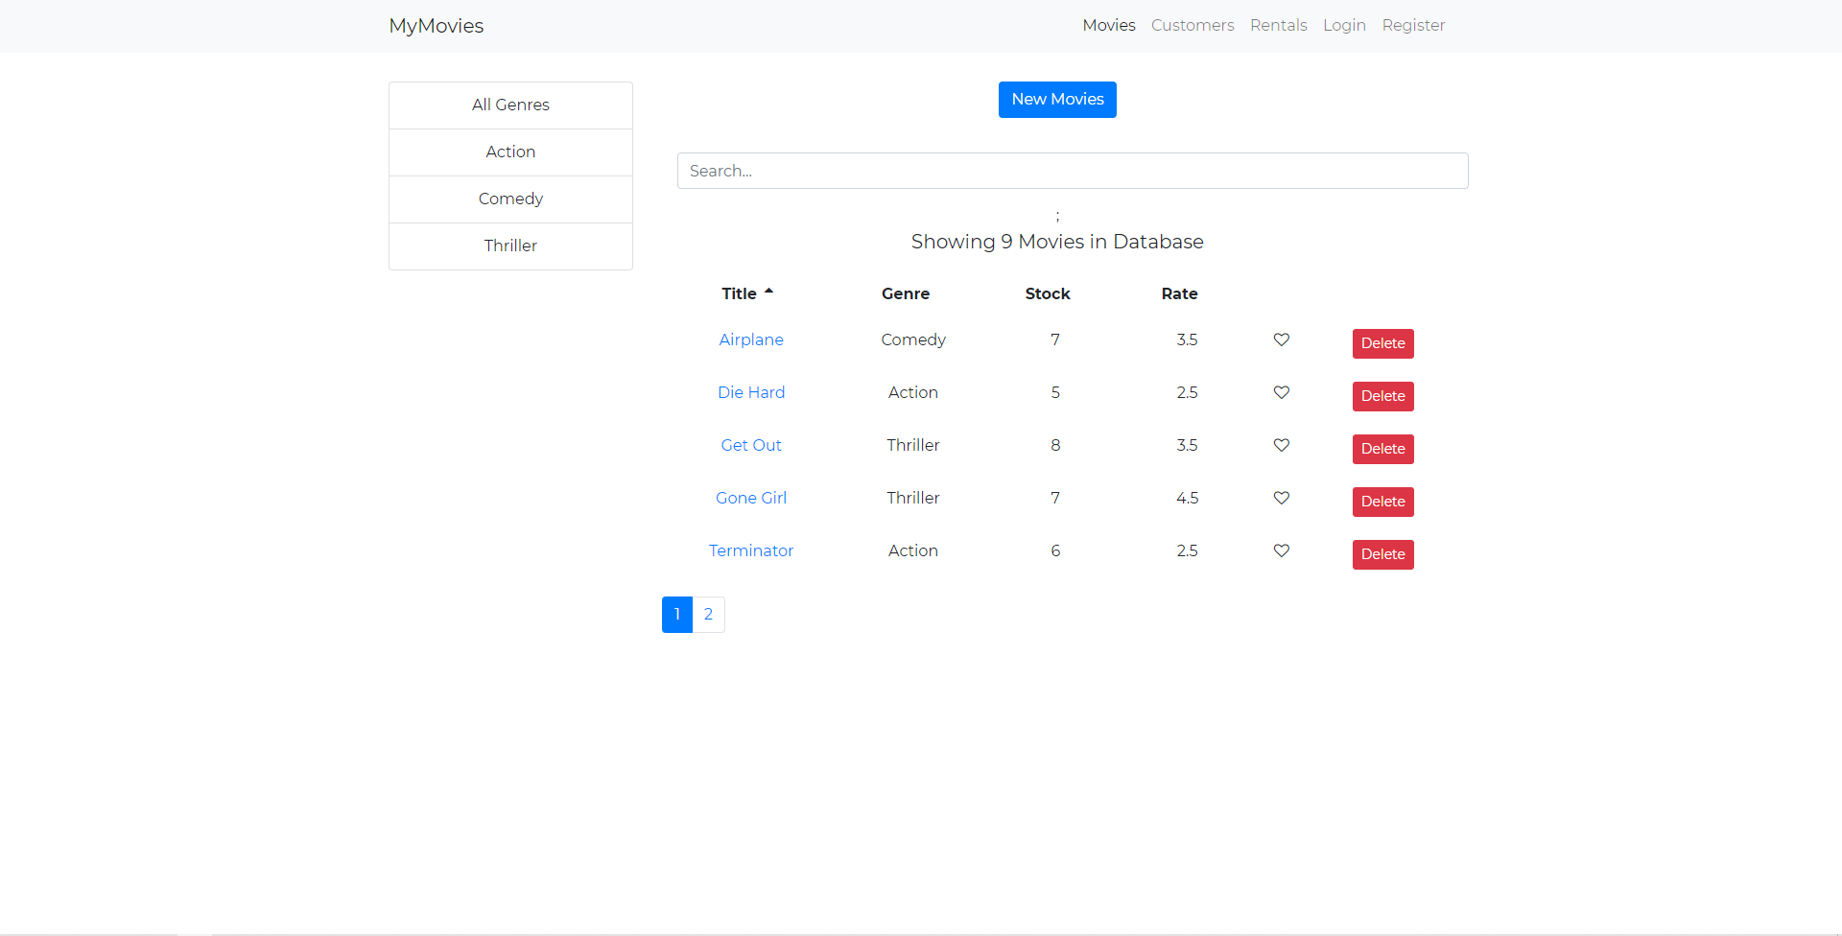
Task: Sort by the Title column header
Action: (740, 293)
